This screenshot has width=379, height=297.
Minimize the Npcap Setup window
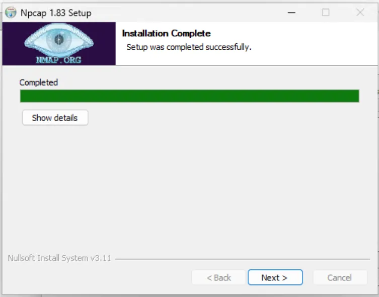tap(291, 13)
